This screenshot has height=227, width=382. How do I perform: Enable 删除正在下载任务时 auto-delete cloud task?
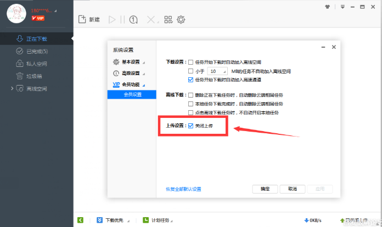coord(190,95)
